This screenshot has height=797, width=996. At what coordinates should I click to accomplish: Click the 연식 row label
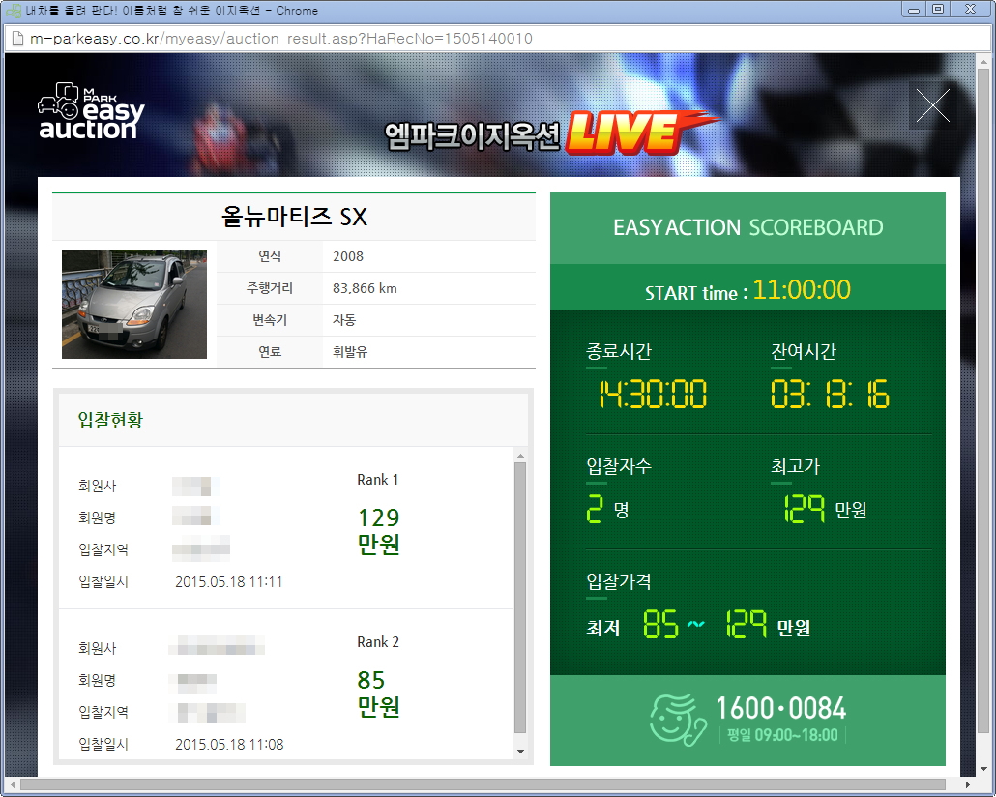[x=270, y=256]
